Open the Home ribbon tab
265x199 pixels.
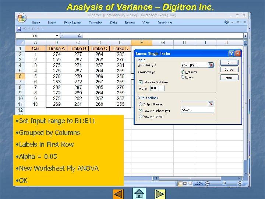click(36, 22)
